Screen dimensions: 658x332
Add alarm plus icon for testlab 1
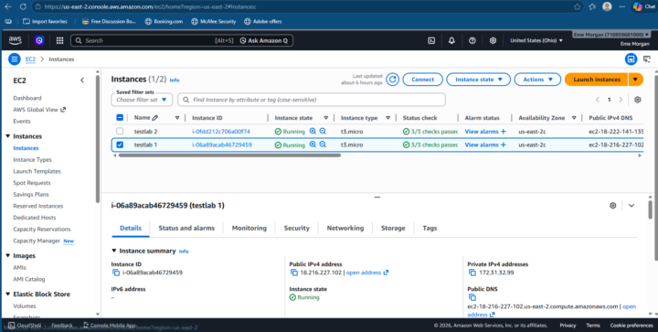click(x=504, y=145)
